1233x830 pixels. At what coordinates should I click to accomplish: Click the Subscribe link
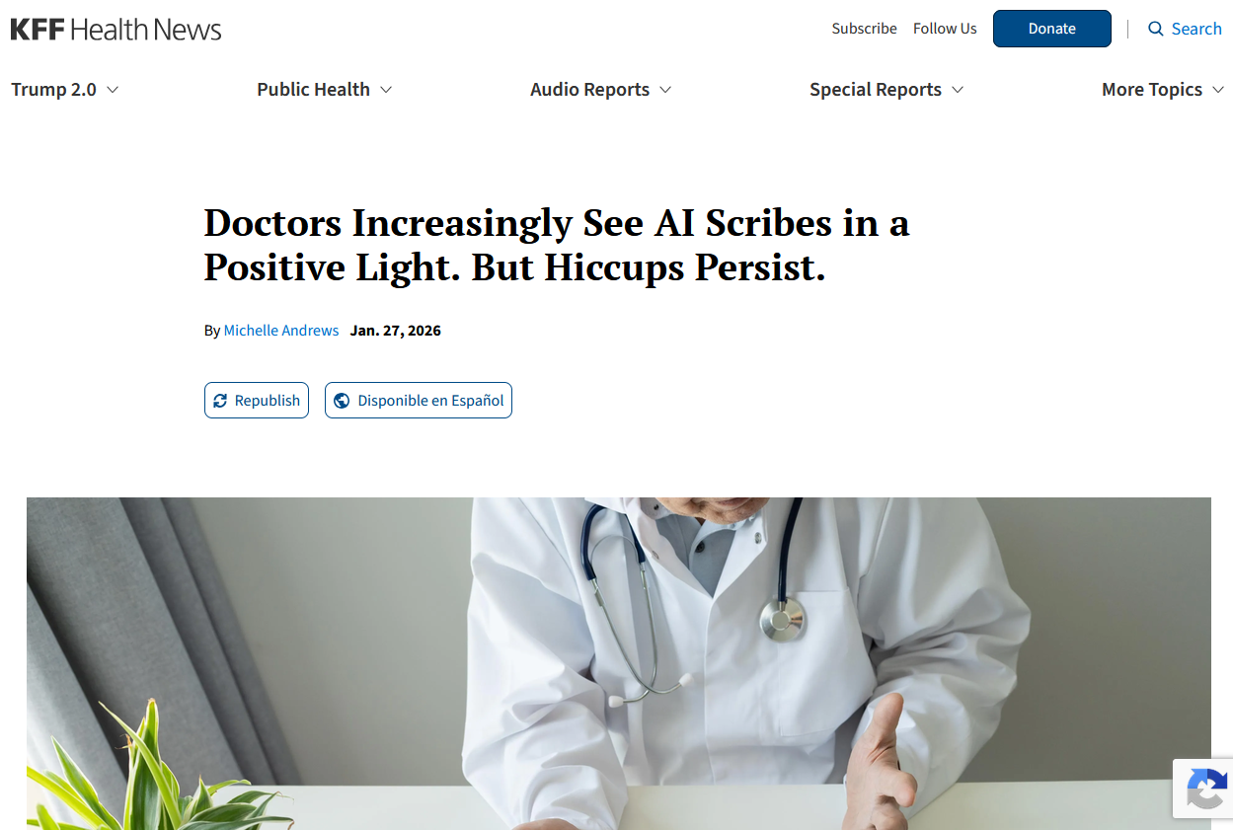(x=864, y=29)
